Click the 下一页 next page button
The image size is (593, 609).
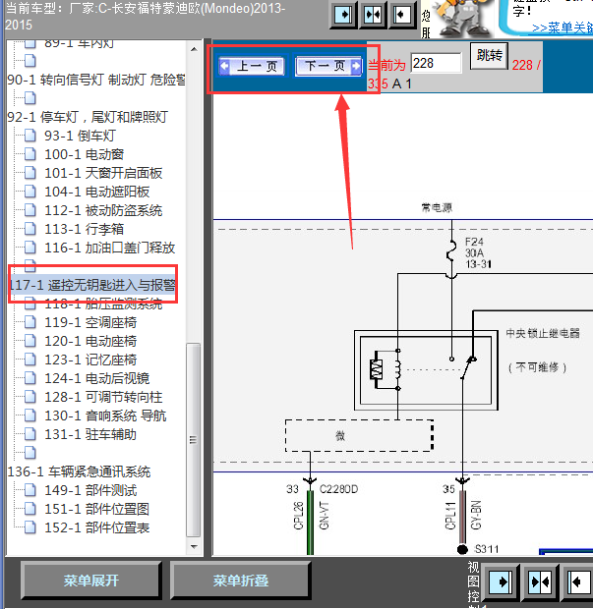click(x=328, y=66)
